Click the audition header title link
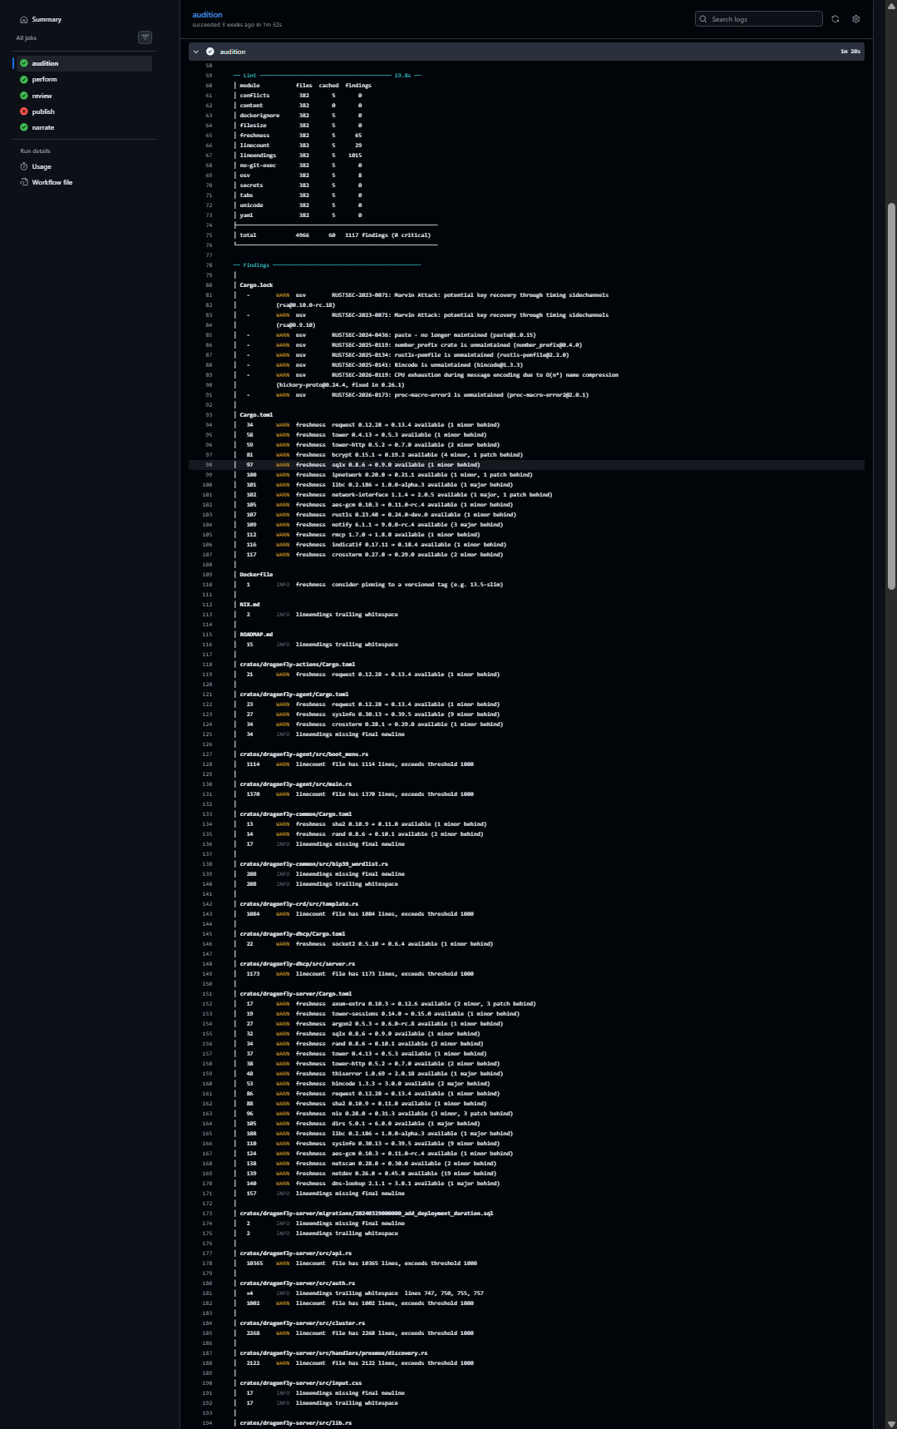Screen dimensions: 897x1429 pyautogui.click(x=207, y=14)
